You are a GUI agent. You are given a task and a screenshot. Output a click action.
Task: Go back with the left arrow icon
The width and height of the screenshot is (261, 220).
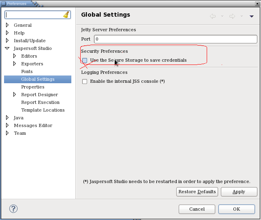point(213,16)
